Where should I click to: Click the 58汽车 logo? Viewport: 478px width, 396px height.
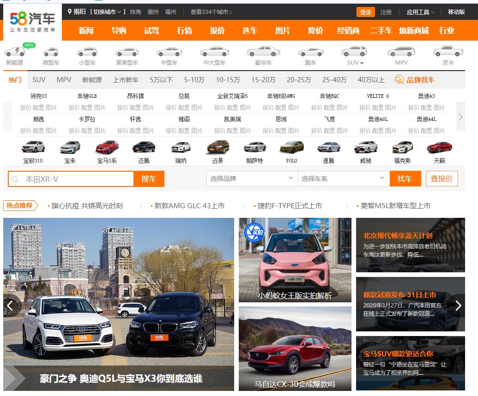pyautogui.click(x=32, y=22)
